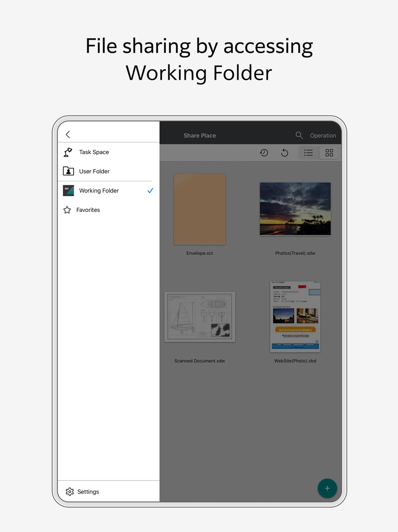Open the Envelope.xct thumbnail
Screen dimensions: 398x532
[x=200, y=209]
